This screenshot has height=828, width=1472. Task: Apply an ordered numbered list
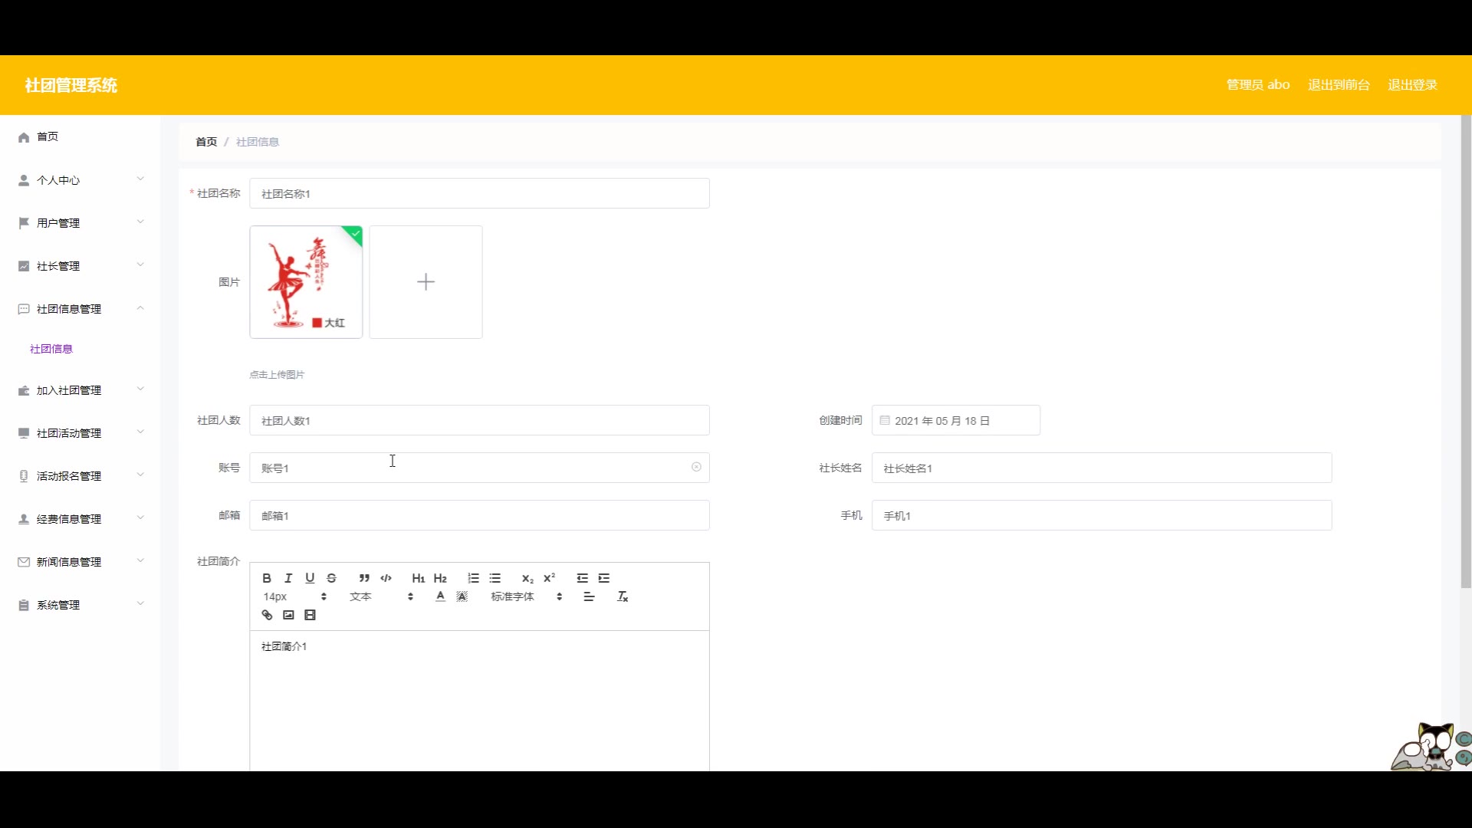coord(473,578)
